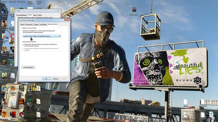This screenshot has width=218, height=122.
Task: Switch to the Прослушать tab
Action: click(29, 24)
